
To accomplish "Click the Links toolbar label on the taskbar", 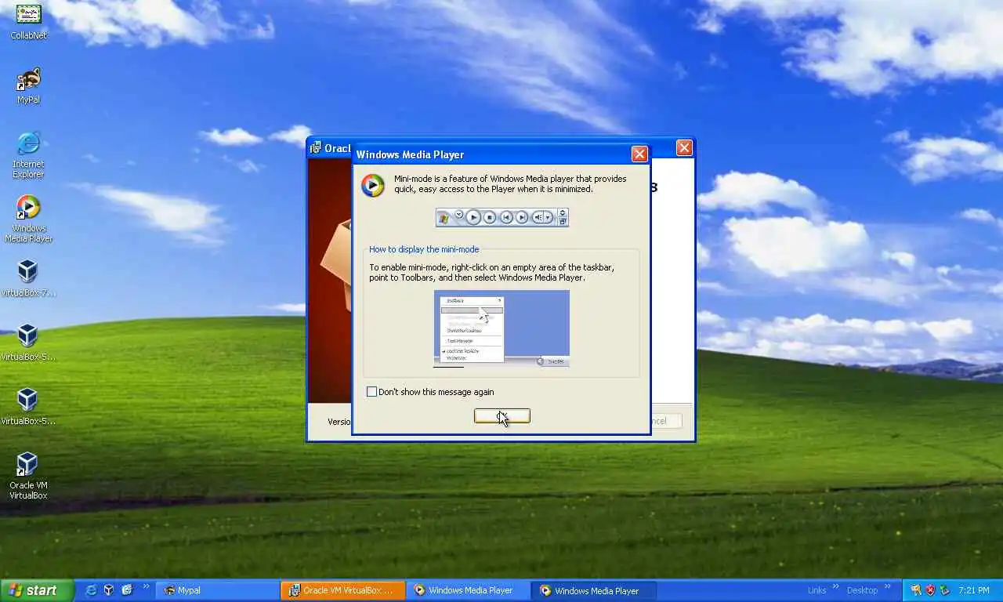I will pos(817,590).
